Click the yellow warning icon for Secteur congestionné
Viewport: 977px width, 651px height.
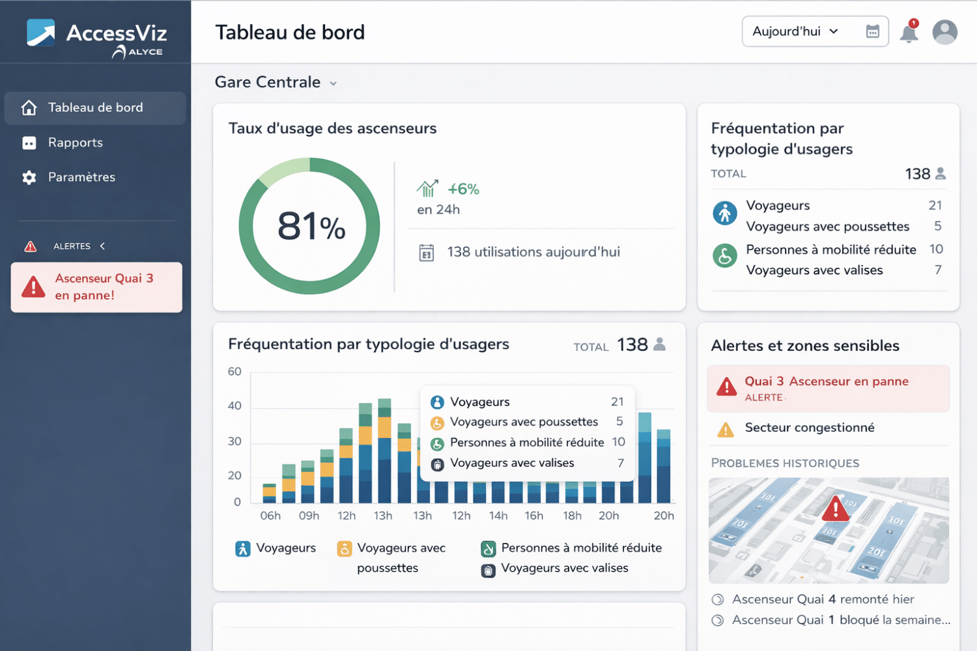[x=725, y=430]
